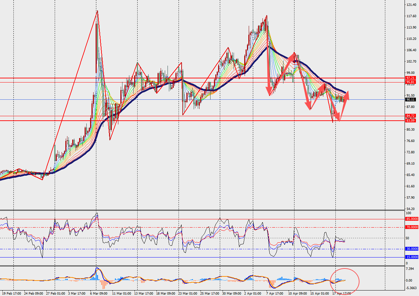Click the 18 Mar 09:00 time label
Viewport: 419px width, 296px height.
pos(165,294)
